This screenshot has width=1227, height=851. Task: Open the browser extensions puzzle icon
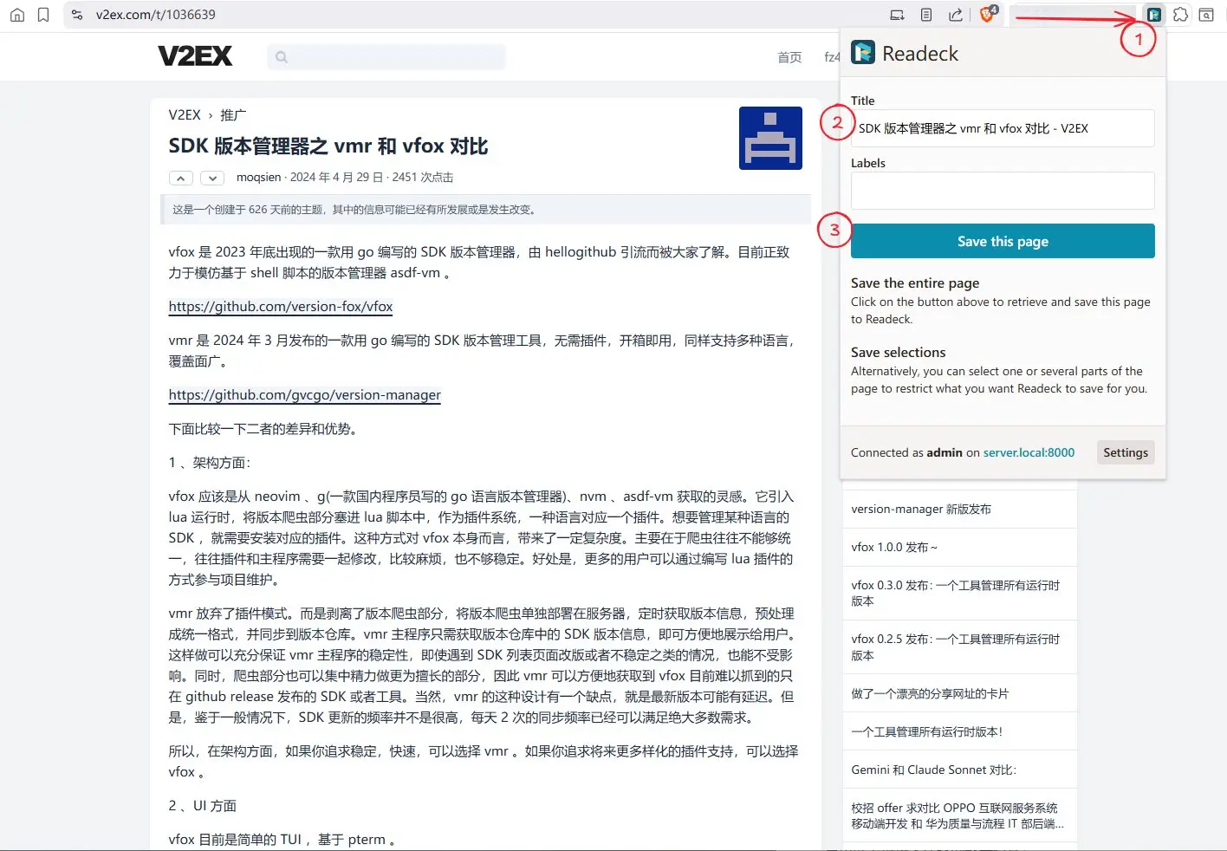pos(1180,15)
